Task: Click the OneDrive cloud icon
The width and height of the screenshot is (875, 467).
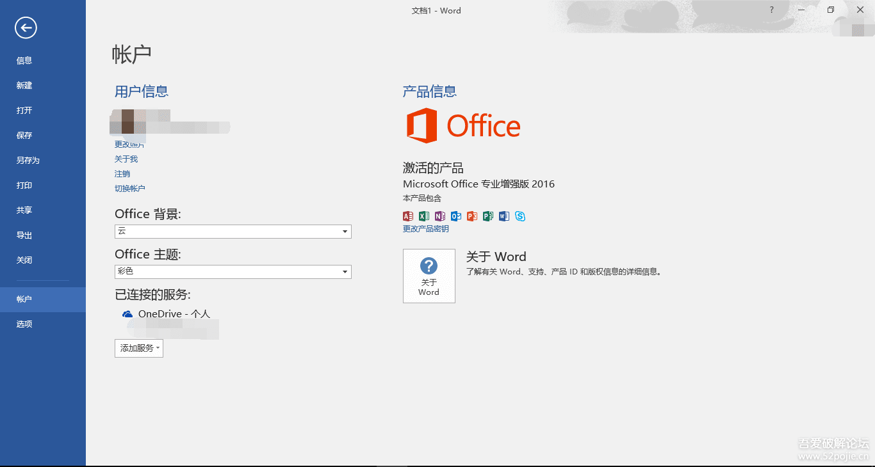Action: [x=127, y=314]
